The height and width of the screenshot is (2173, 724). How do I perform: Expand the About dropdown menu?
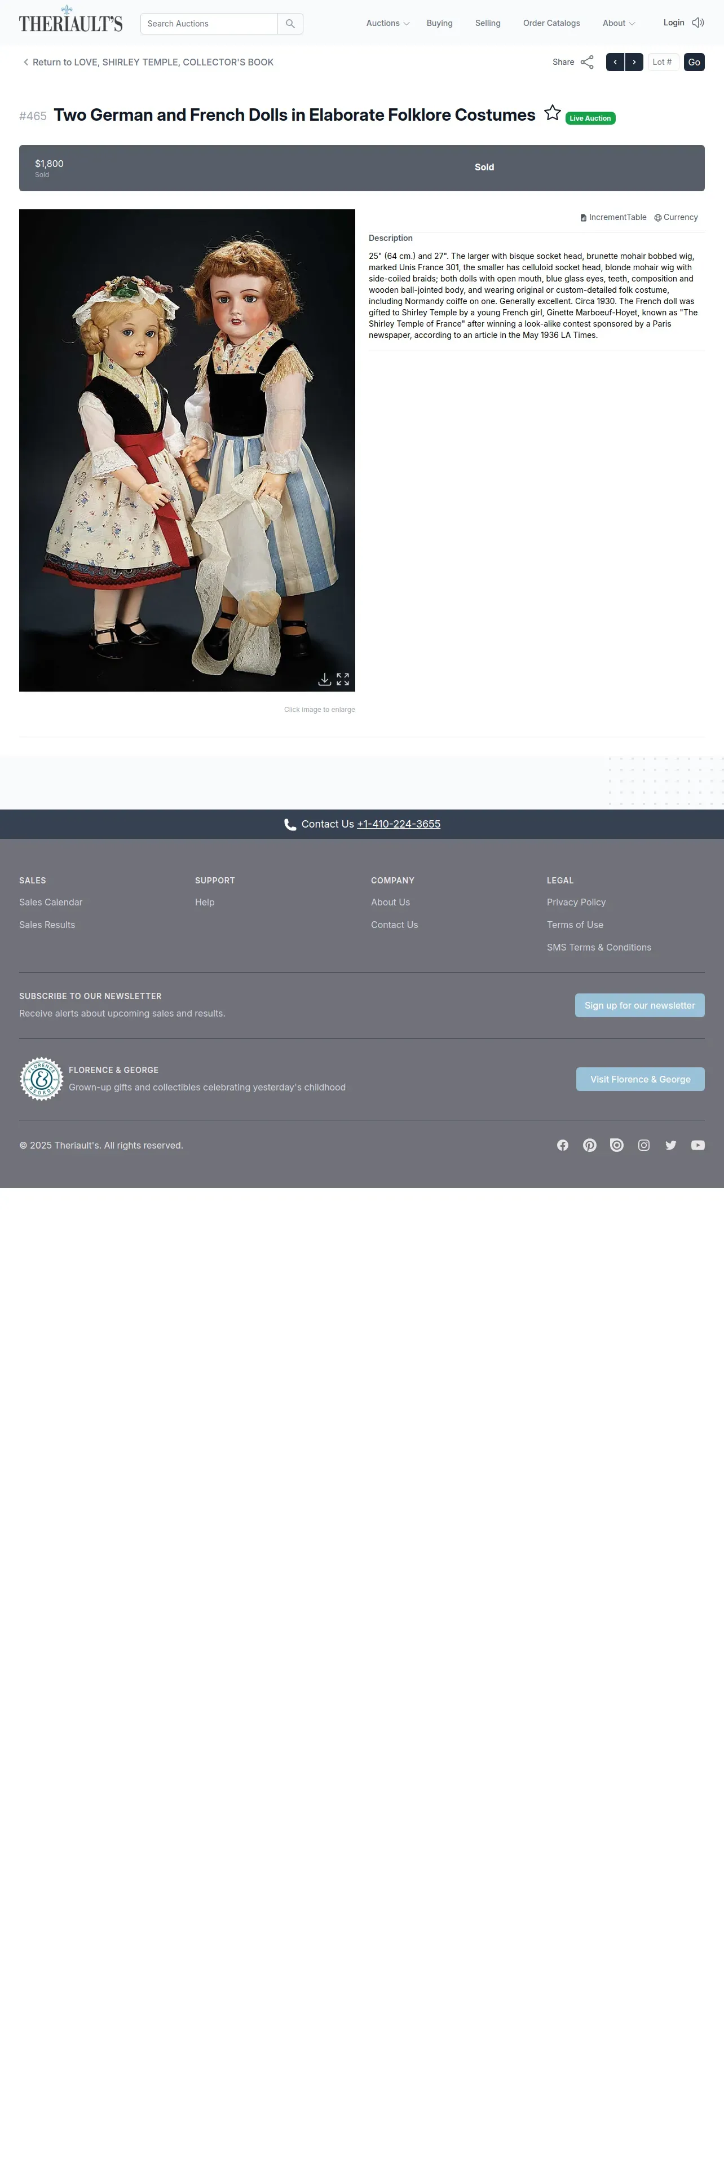coord(619,24)
